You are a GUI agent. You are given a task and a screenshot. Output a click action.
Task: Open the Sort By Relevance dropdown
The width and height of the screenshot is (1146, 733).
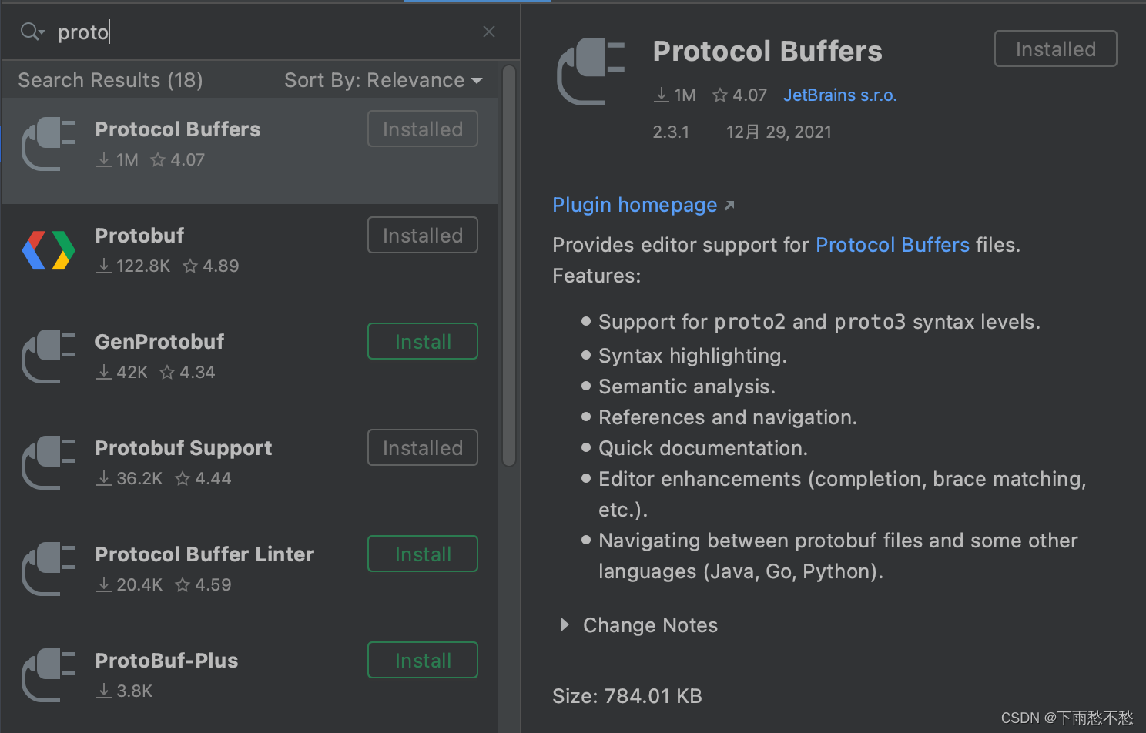(384, 79)
